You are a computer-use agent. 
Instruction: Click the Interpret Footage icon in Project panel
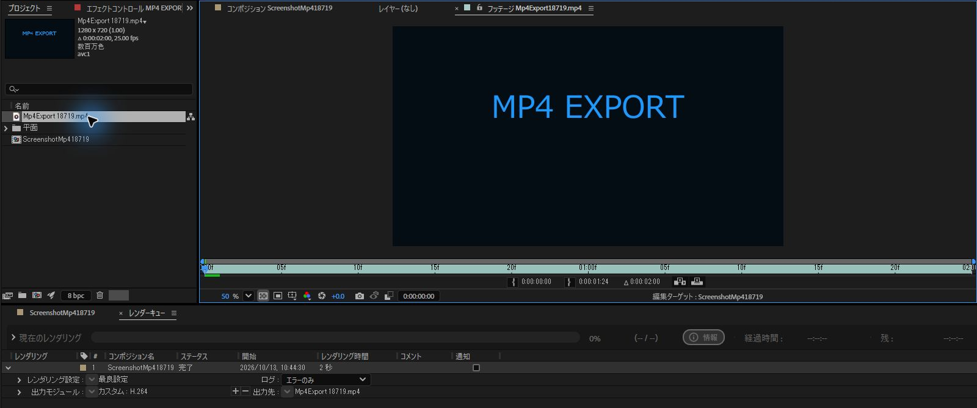coord(7,296)
